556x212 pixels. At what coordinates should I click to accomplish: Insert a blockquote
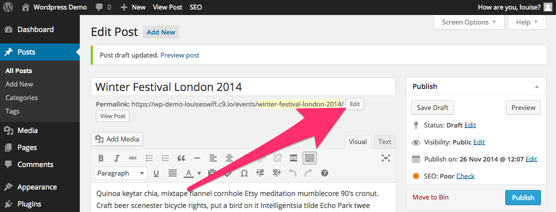click(181, 158)
